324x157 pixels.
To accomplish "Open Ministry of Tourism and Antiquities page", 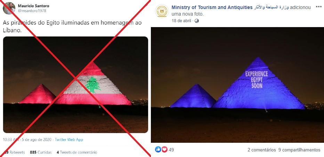I will (212, 7).
